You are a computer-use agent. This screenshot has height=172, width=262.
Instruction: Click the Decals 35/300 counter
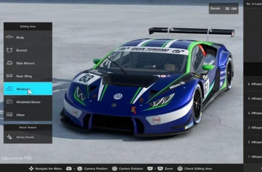pyautogui.click(x=224, y=9)
